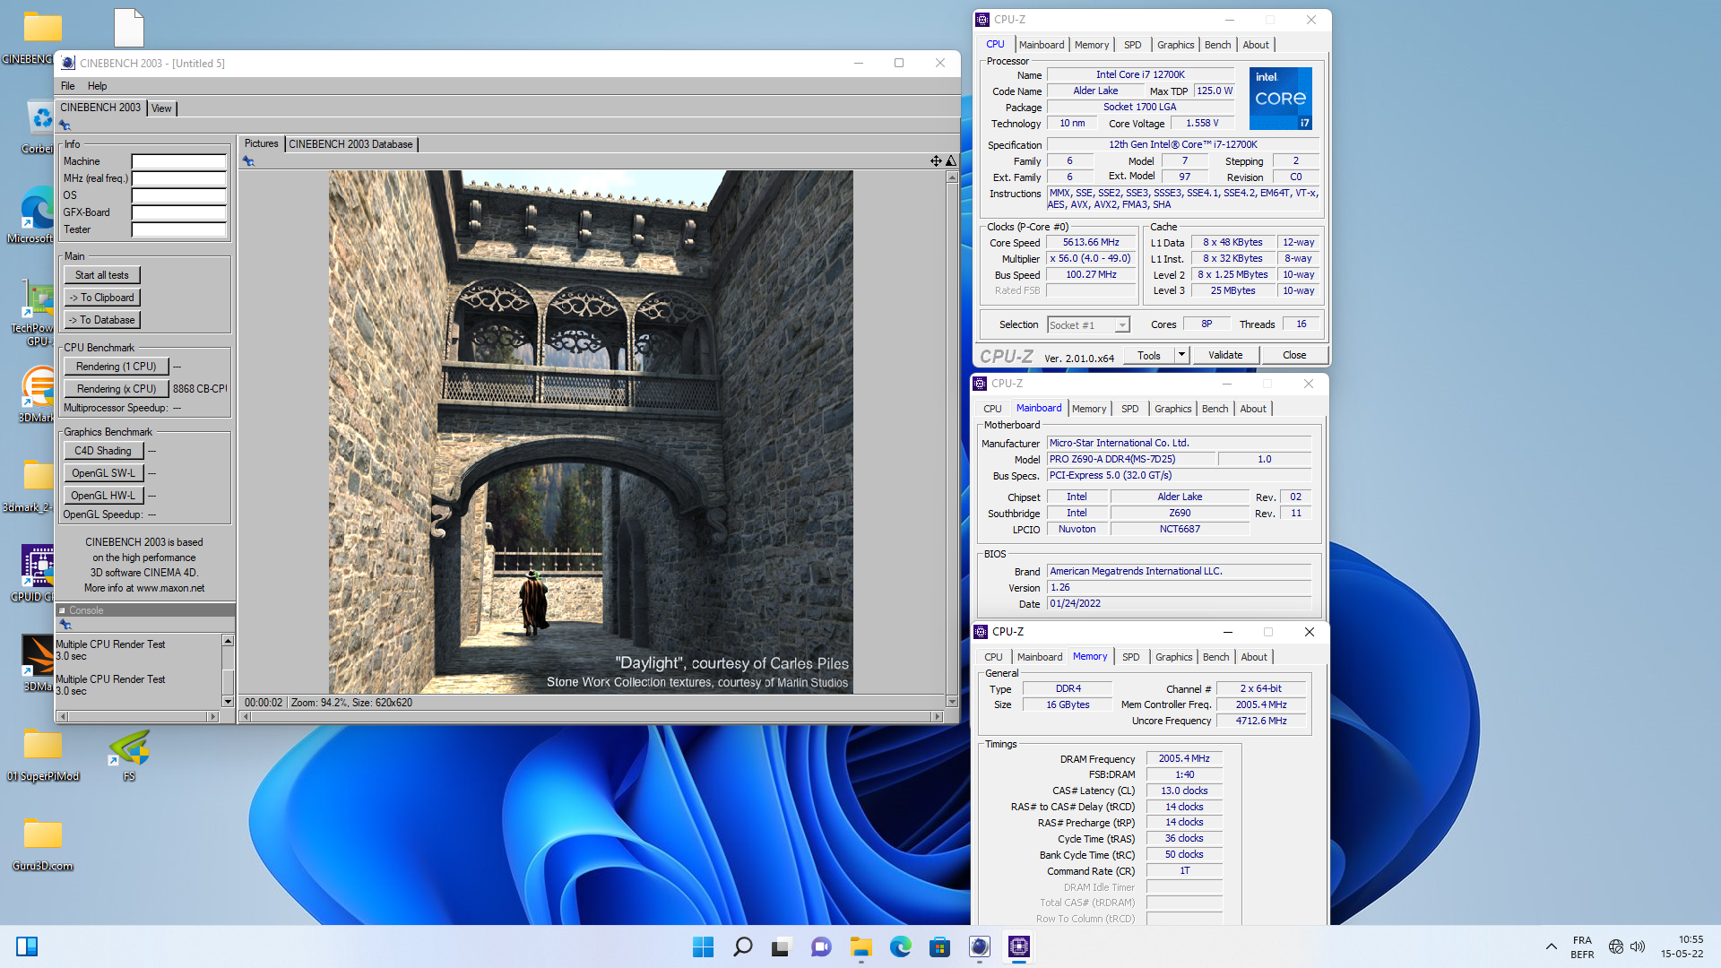Click Tools button in CPU-Z
This screenshot has height=968, width=1721.
pyautogui.click(x=1148, y=355)
